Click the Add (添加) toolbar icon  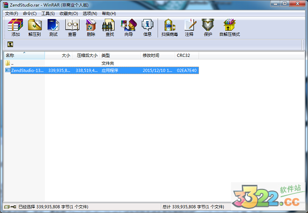pyautogui.click(x=15, y=28)
